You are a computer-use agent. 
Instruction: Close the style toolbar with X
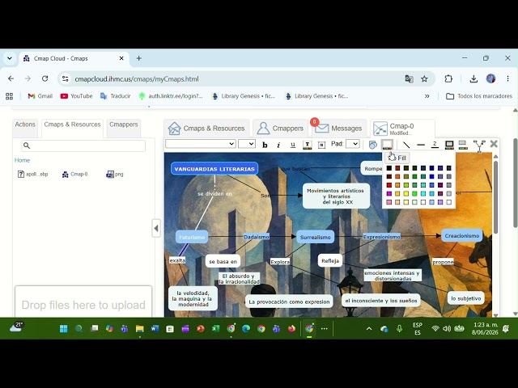(494, 144)
